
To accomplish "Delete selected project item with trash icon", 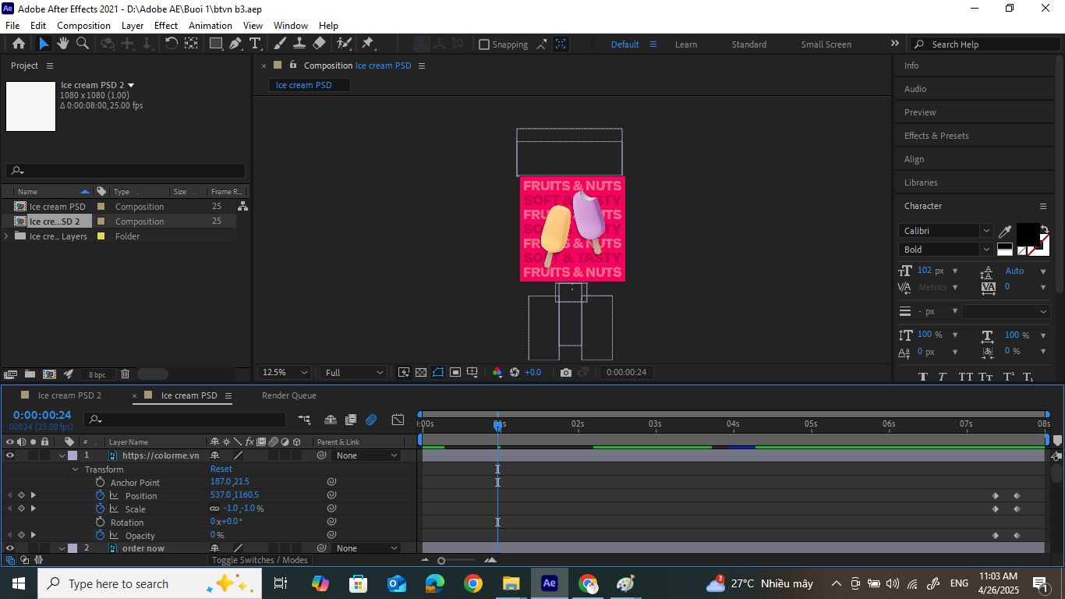I will [x=125, y=374].
